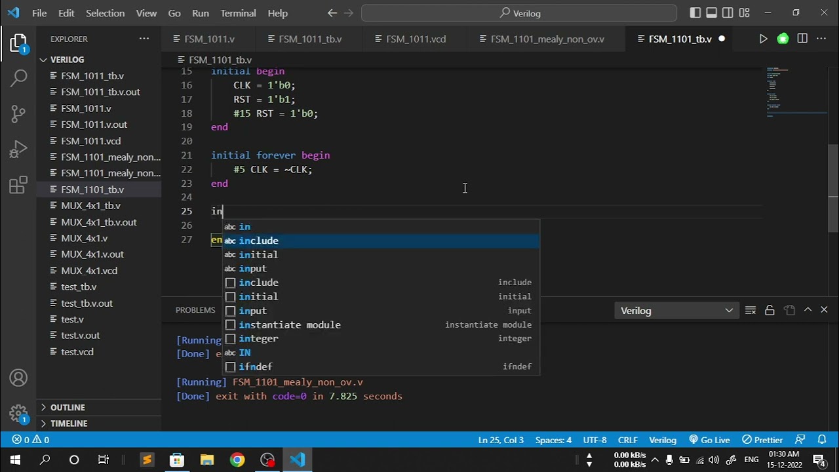
Task: Open FSM_1011.v.out in the Explorer
Action: (x=98, y=125)
